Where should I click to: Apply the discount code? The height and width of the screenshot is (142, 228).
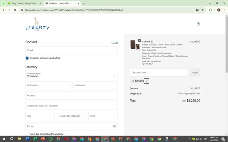195,72
